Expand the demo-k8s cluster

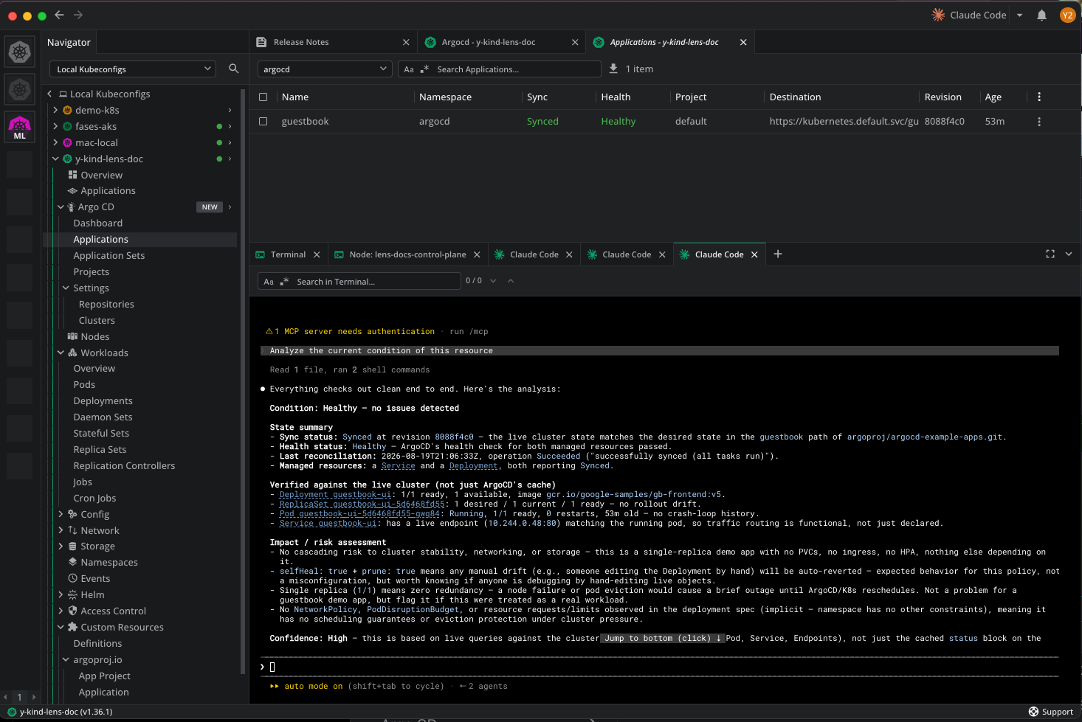55,110
